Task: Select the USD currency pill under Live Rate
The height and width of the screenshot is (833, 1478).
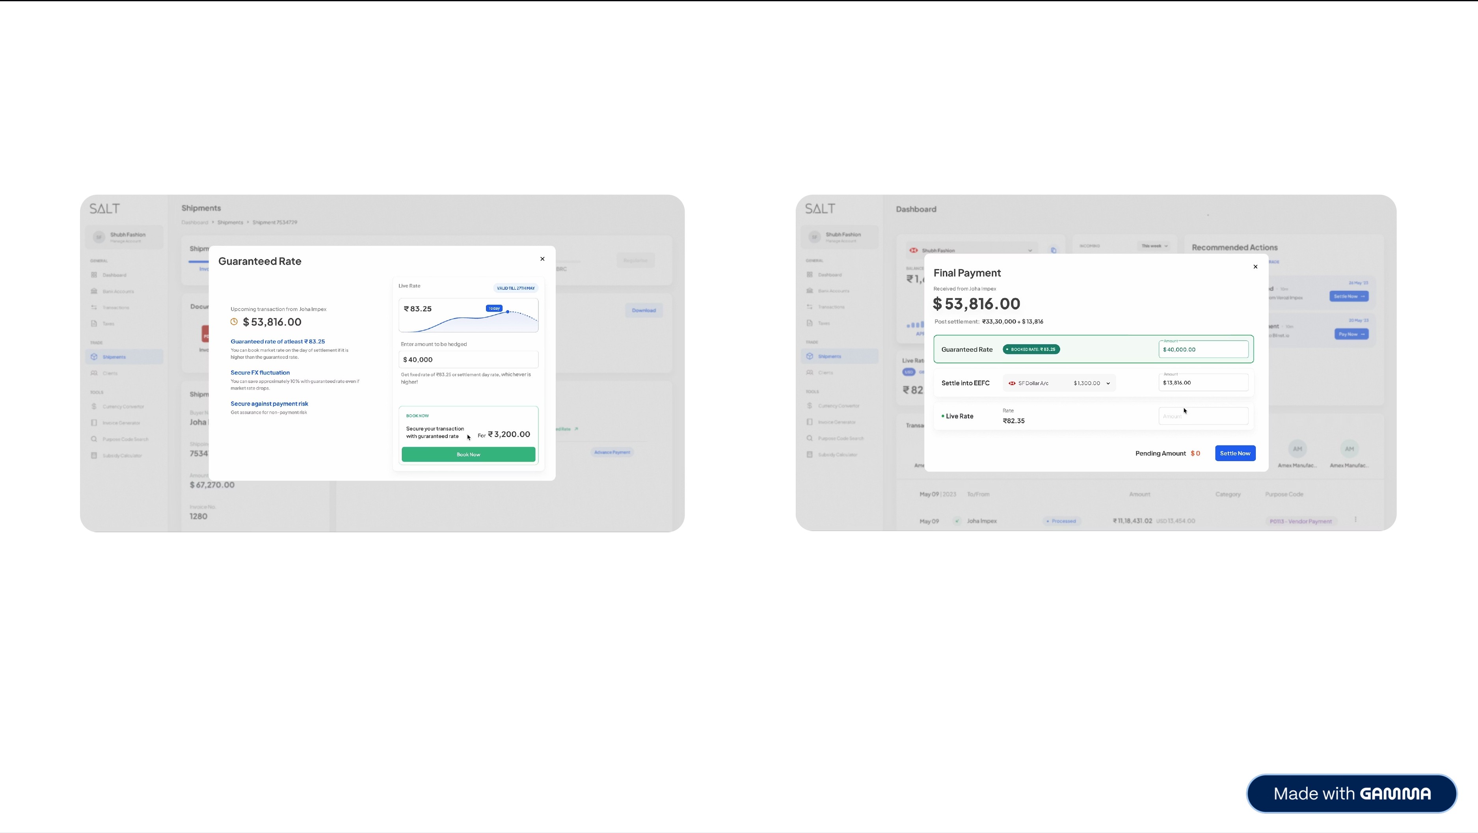Action: pyautogui.click(x=909, y=372)
